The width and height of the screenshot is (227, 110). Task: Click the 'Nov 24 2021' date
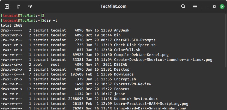(x=99, y=64)
